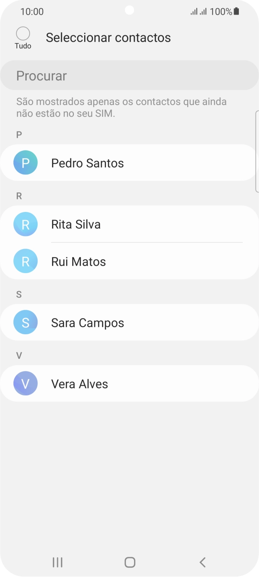Tap Sara Campos's avatar icon
Image resolution: width=259 pixels, height=578 pixels.
25,322
